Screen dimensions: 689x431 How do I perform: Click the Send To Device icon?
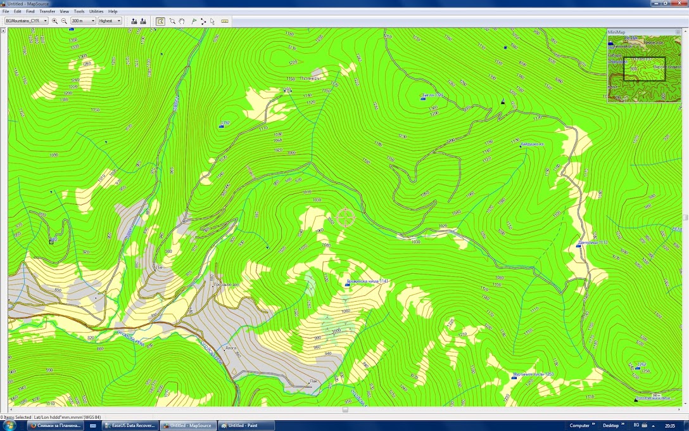pyautogui.click(x=134, y=21)
